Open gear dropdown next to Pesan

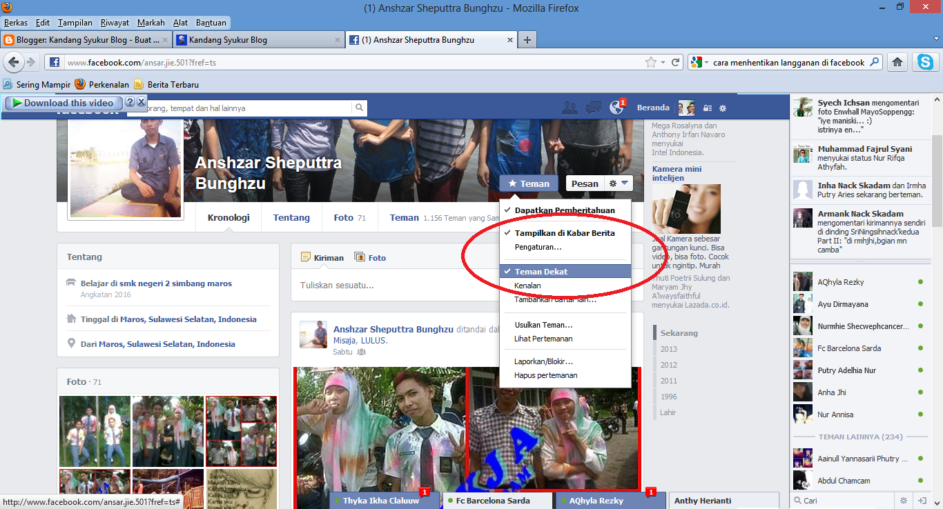click(618, 183)
